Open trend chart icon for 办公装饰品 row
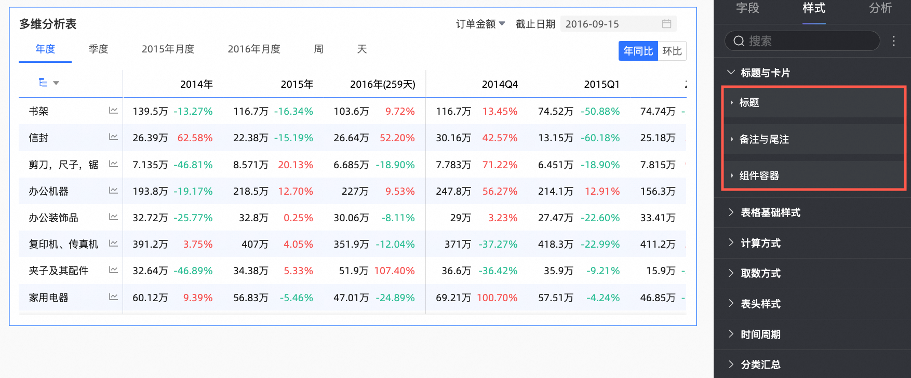 click(x=113, y=217)
